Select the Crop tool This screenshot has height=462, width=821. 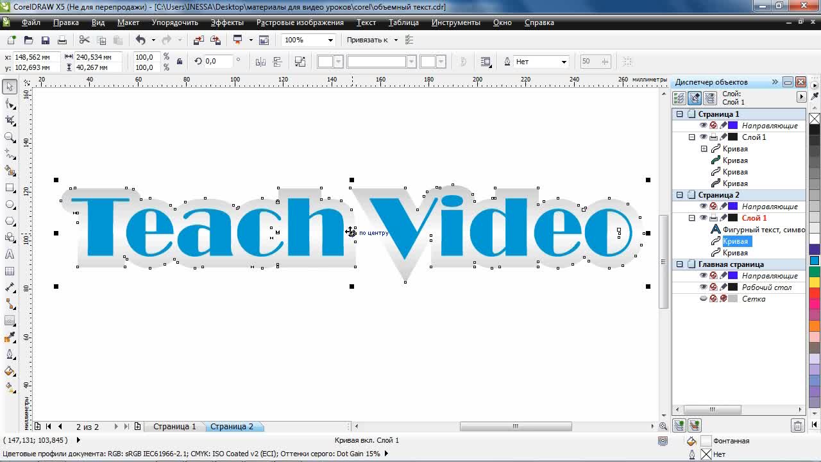tap(10, 120)
